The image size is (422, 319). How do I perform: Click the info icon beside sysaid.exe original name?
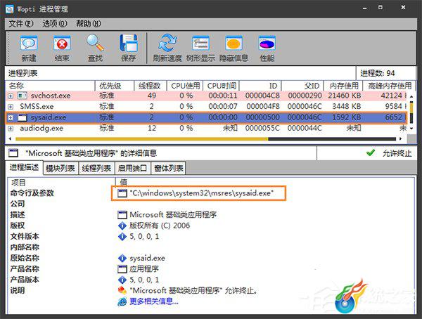pos(122,258)
